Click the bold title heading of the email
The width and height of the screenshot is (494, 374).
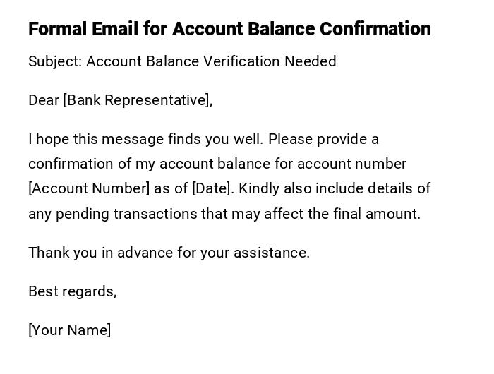click(x=229, y=29)
